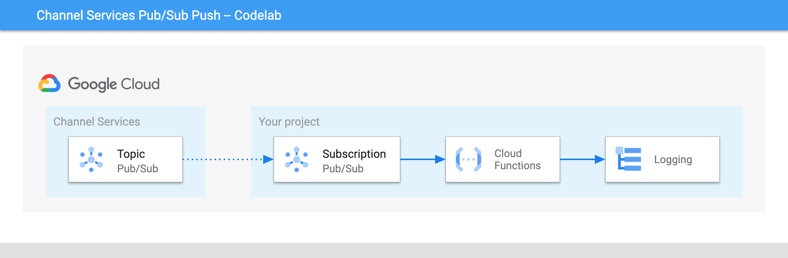Viewport: 788px width, 258px height.
Task: Click the "Google Cloud" wordmark text
Action: (114, 84)
